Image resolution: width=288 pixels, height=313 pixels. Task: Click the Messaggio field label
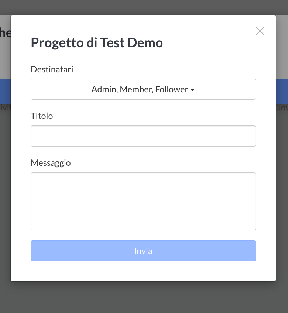pos(51,163)
